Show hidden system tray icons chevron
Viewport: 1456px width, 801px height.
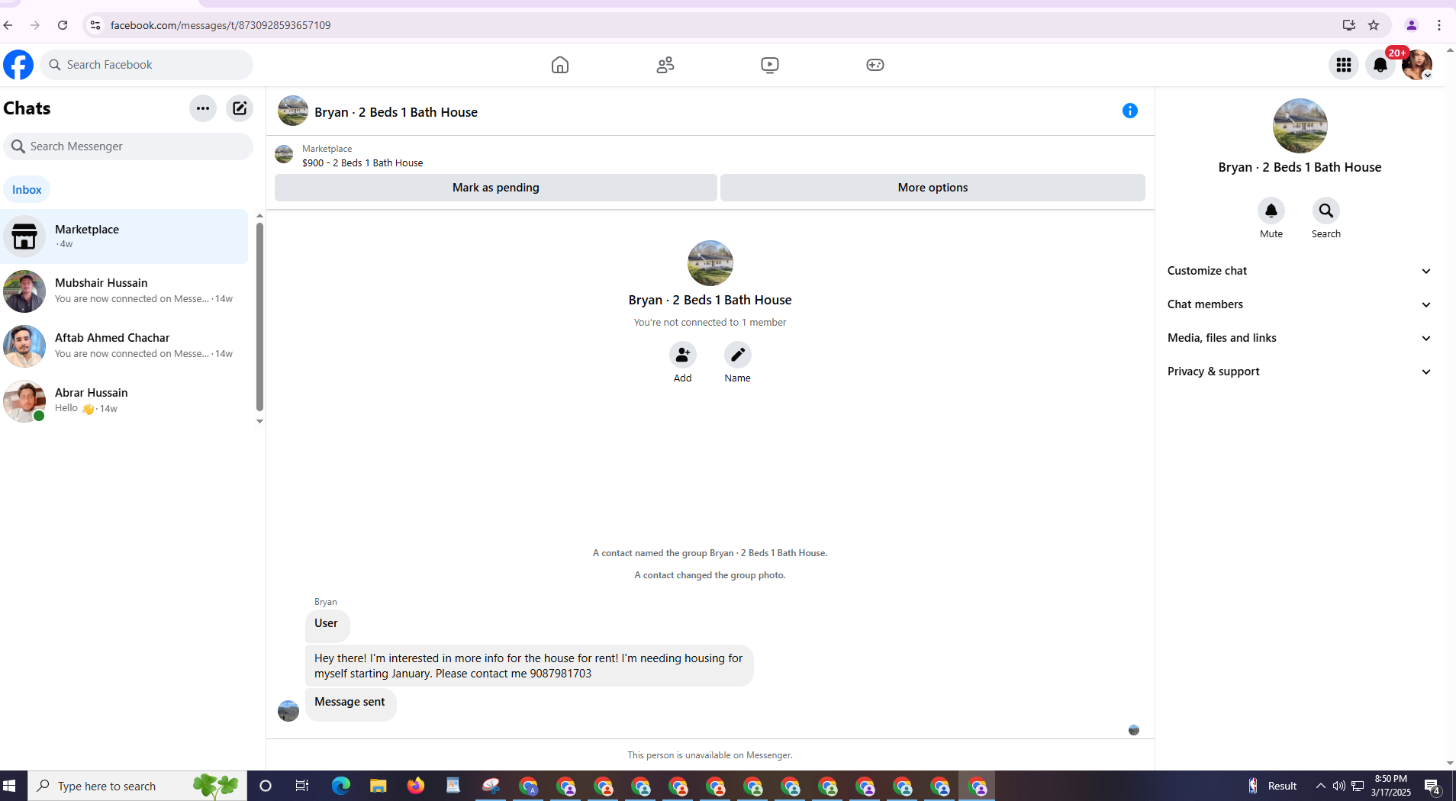coord(1321,786)
